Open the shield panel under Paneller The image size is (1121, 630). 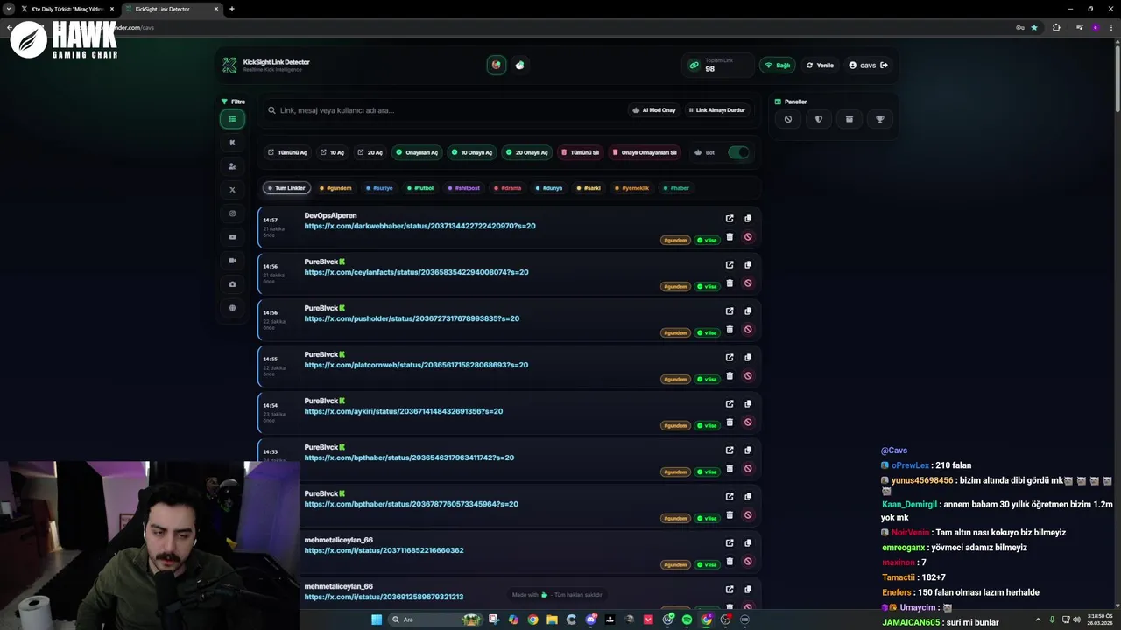(x=819, y=119)
